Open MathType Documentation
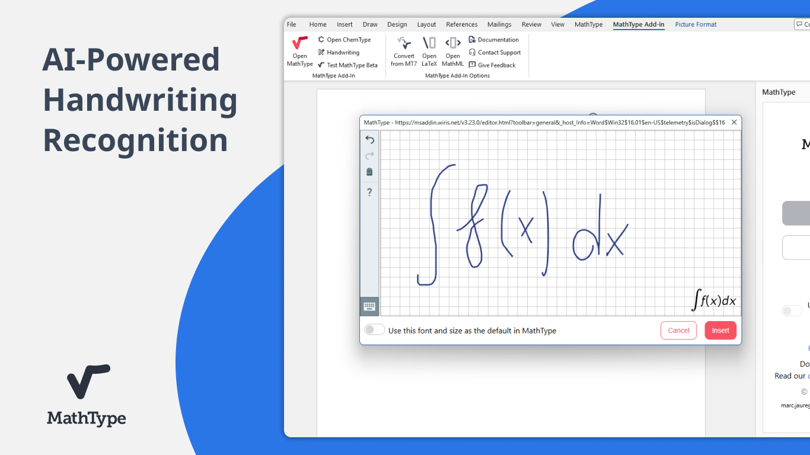810x455 pixels. point(493,40)
